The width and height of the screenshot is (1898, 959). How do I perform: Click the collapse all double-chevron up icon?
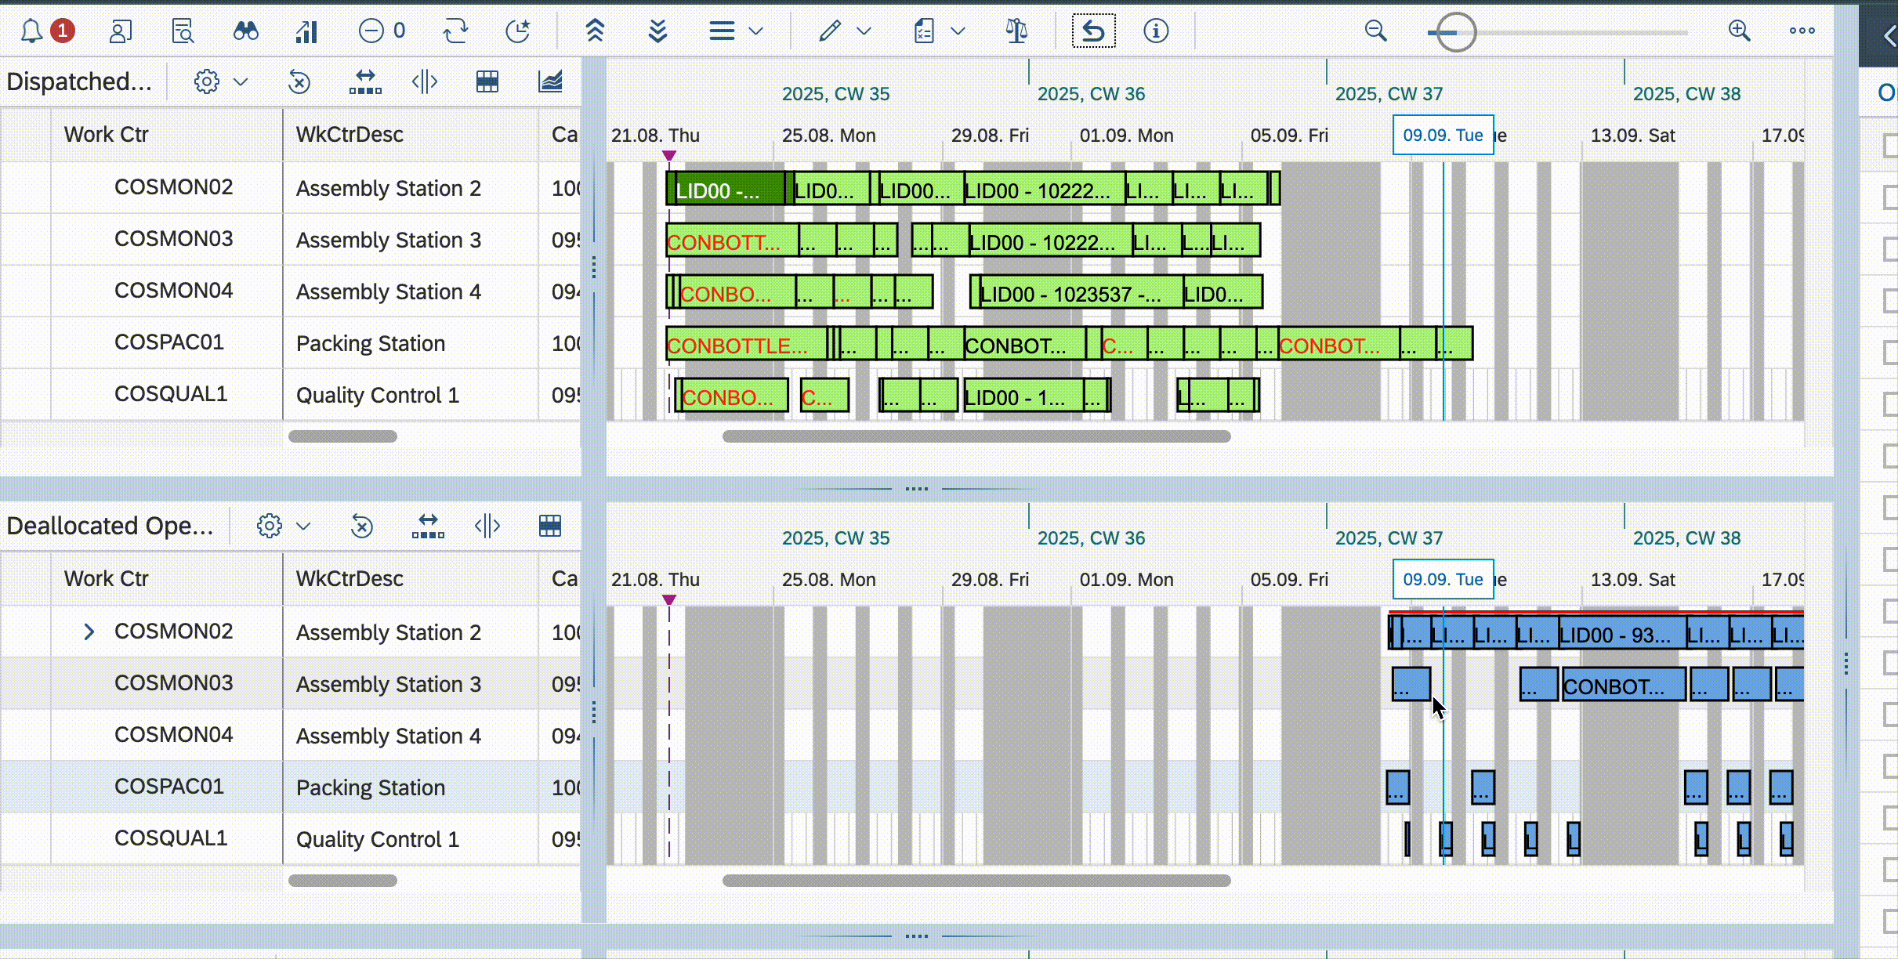pos(595,31)
